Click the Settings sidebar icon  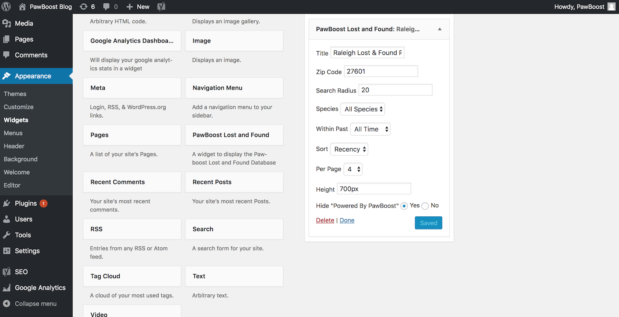click(7, 251)
